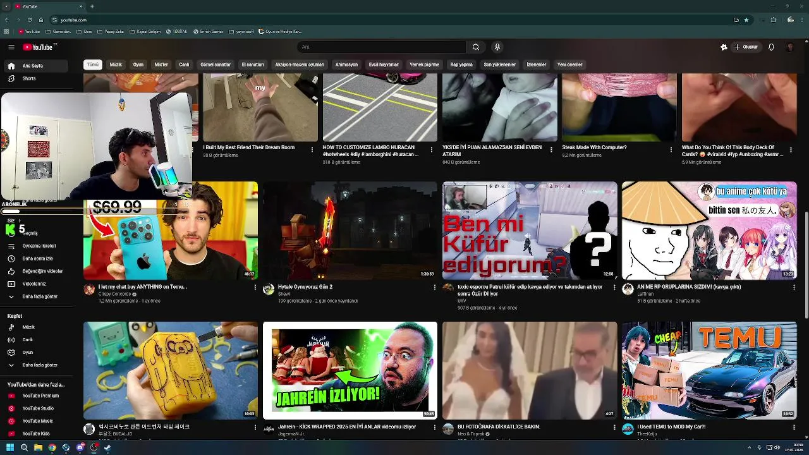Open Daha sonra izle watch later

[x=37, y=258]
